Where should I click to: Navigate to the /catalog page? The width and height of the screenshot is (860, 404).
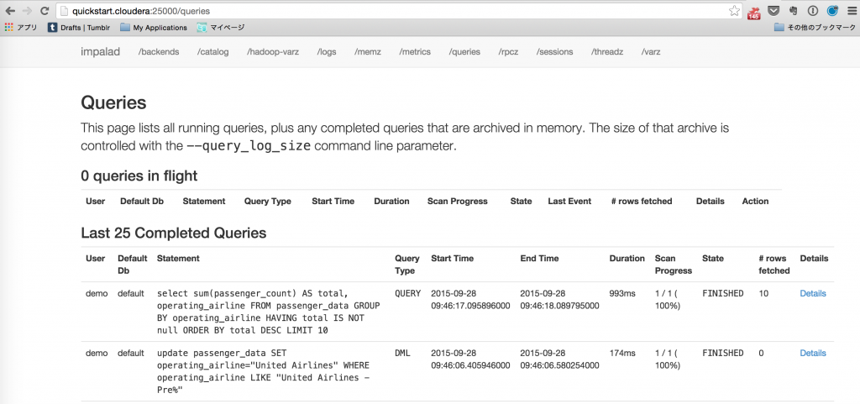[212, 51]
